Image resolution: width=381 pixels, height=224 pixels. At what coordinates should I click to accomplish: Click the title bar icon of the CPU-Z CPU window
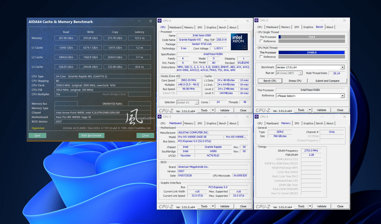160,21
